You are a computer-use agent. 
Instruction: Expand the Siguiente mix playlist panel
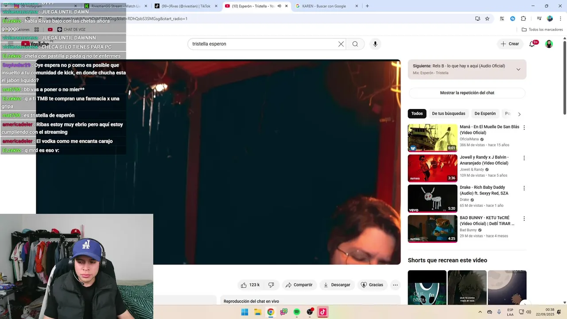pyautogui.click(x=518, y=70)
